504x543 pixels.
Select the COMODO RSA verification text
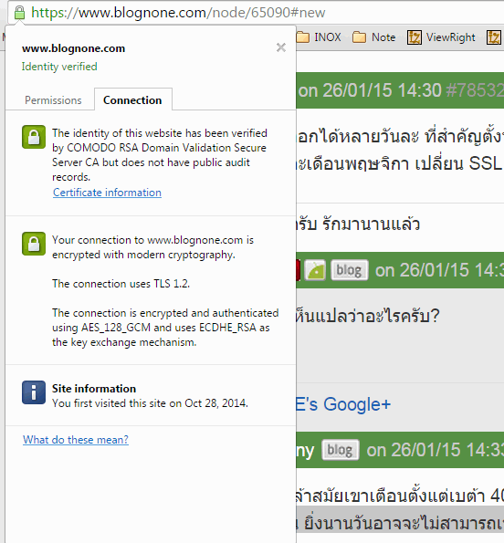tap(160, 155)
